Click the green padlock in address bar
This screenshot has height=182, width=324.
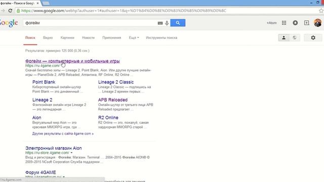18,11
